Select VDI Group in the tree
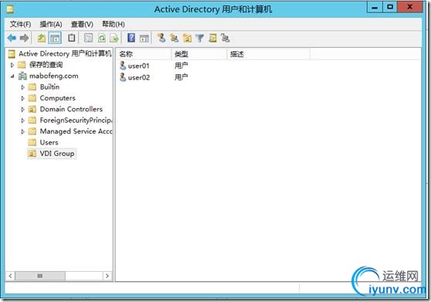Viewport: 431px width, 302px height. [x=57, y=154]
